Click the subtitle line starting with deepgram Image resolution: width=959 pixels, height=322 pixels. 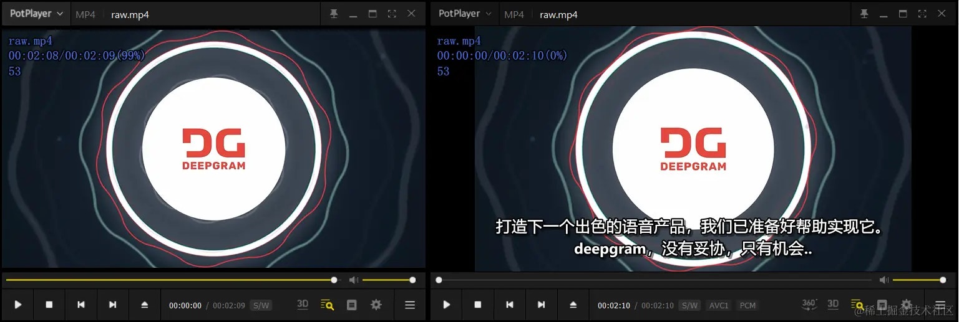pos(693,249)
